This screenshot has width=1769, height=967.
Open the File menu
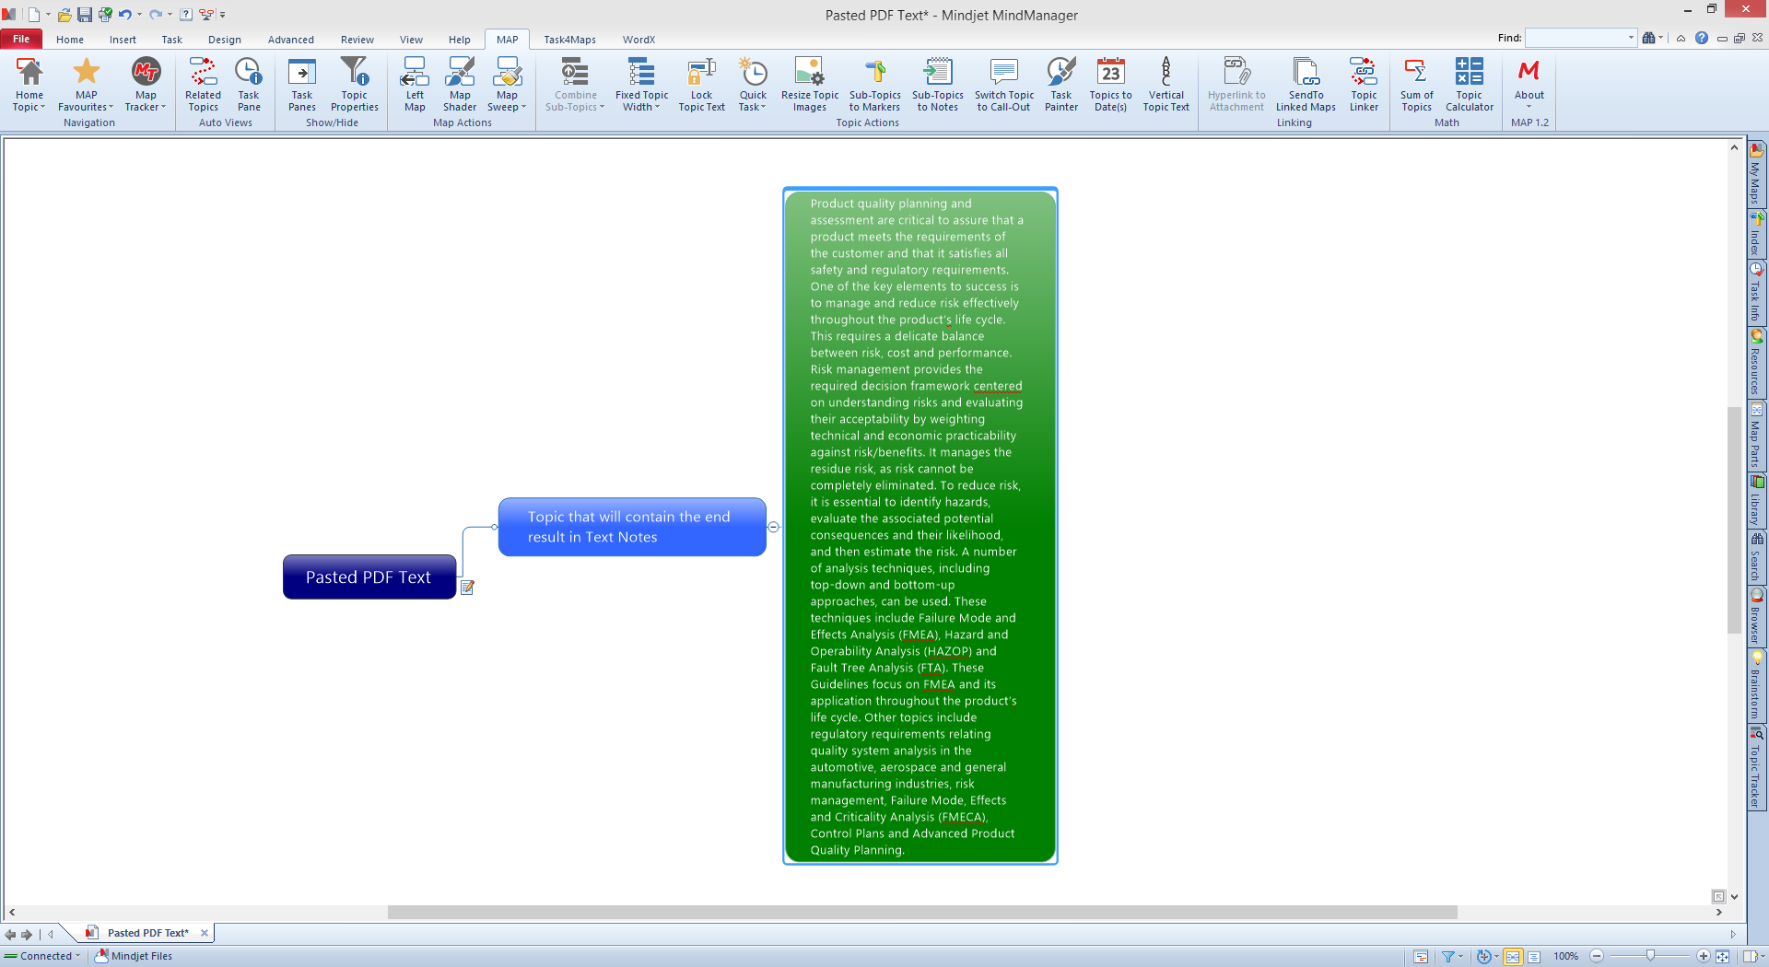(x=21, y=39)
